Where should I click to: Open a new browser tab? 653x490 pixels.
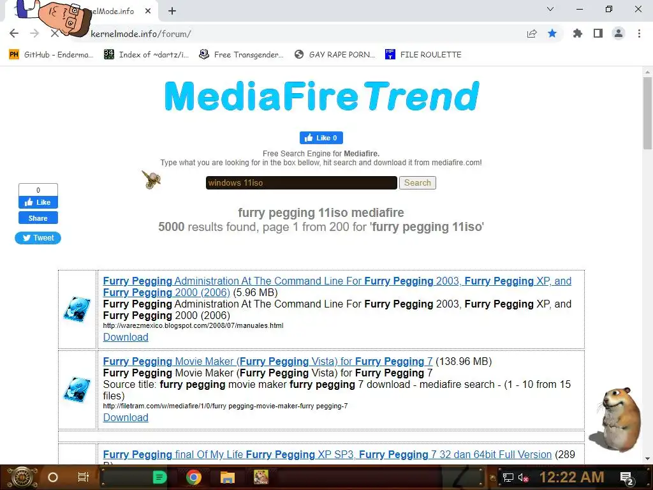coord(172,11)
